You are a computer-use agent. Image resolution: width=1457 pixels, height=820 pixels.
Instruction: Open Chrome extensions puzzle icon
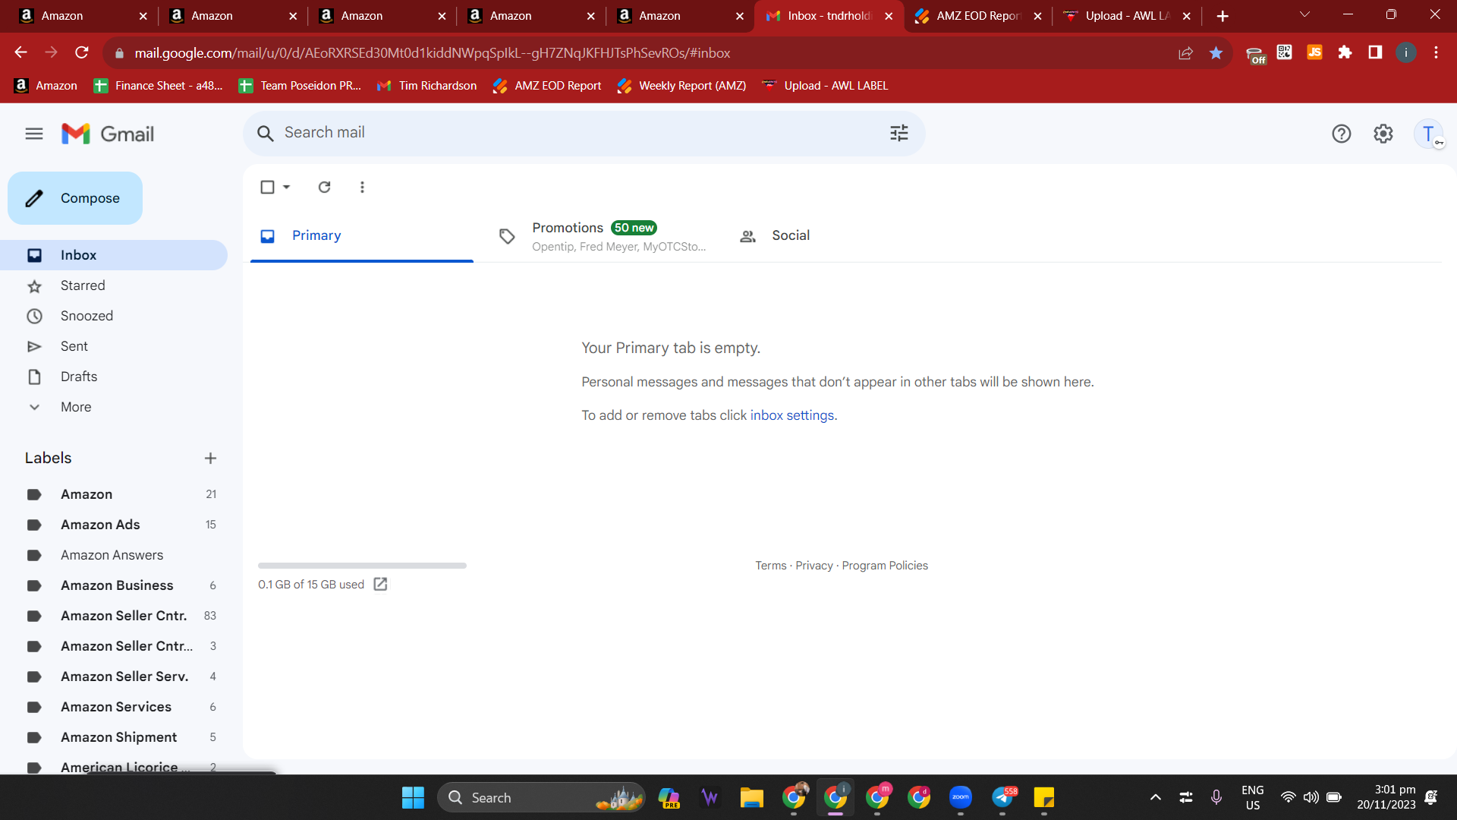click(x=1345, y=52)
